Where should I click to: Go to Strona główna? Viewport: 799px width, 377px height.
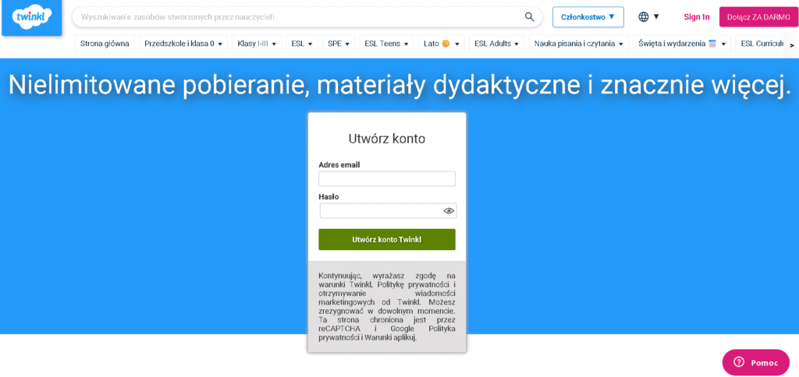coord(105,44)
